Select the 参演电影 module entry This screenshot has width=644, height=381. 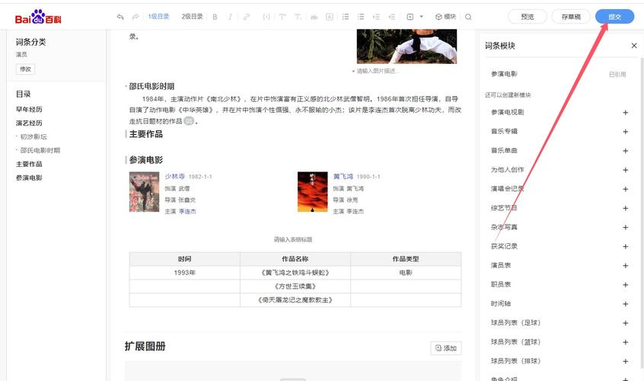click(559, 74)
